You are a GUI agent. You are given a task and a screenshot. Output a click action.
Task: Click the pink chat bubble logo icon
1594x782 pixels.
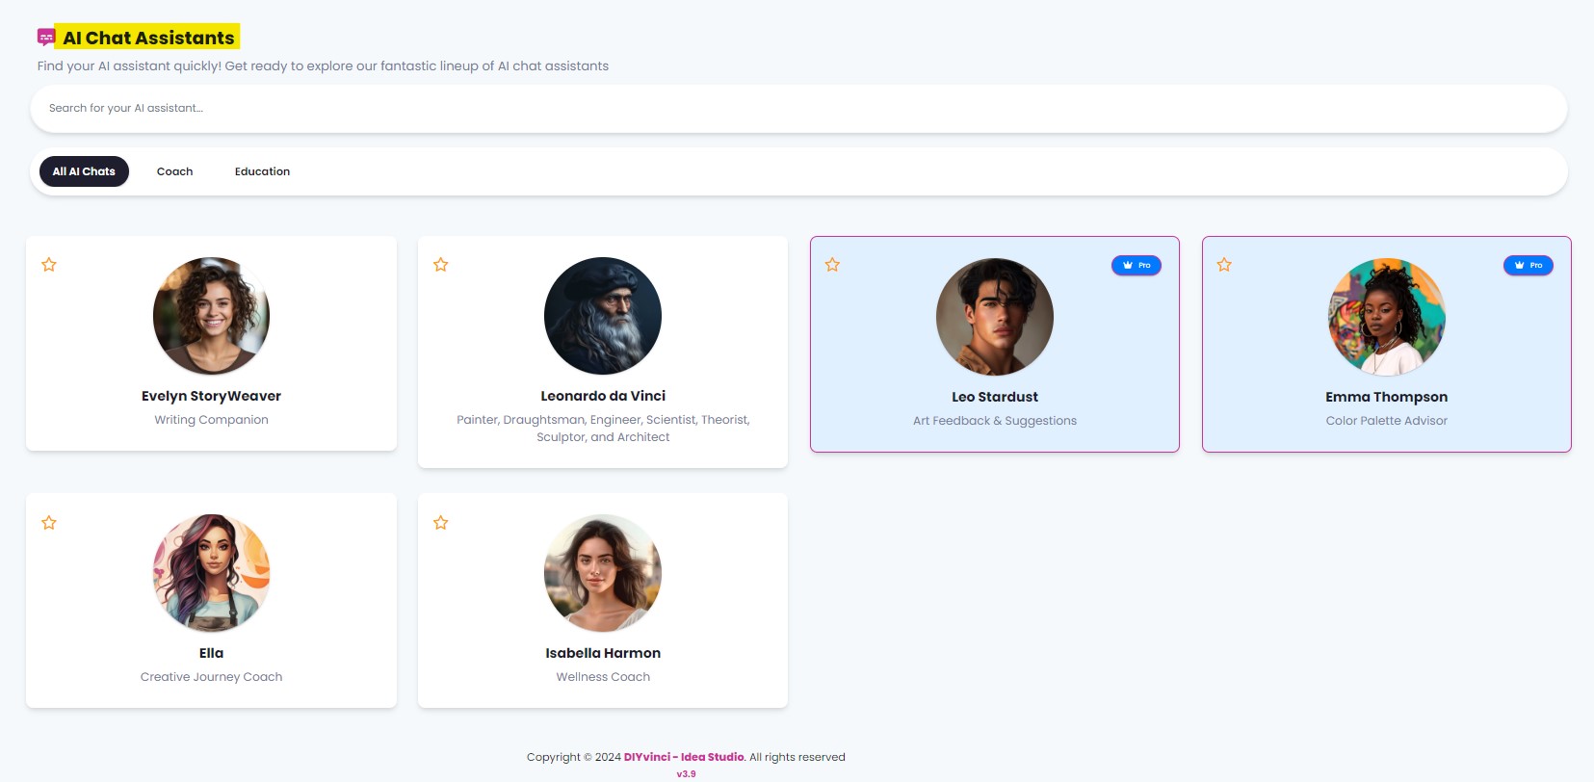[x=46, y=38]
